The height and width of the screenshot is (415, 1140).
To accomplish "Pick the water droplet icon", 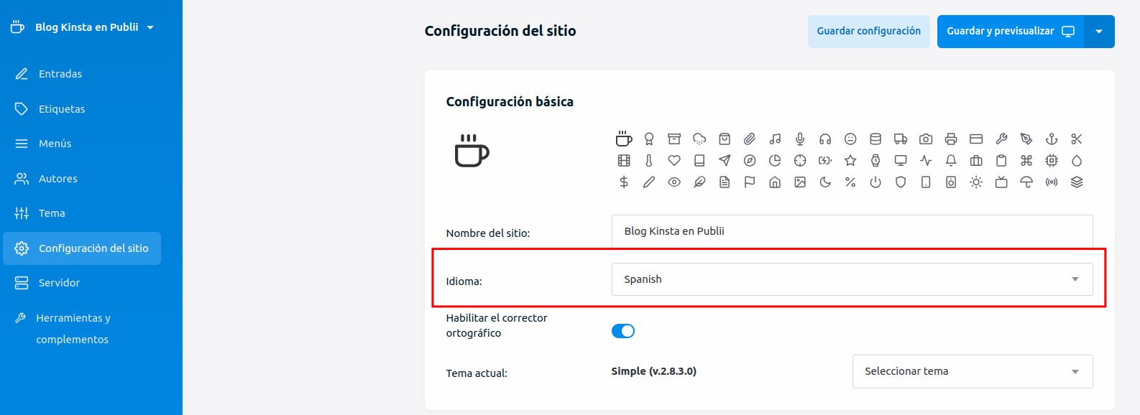I will coord(1077,161).
